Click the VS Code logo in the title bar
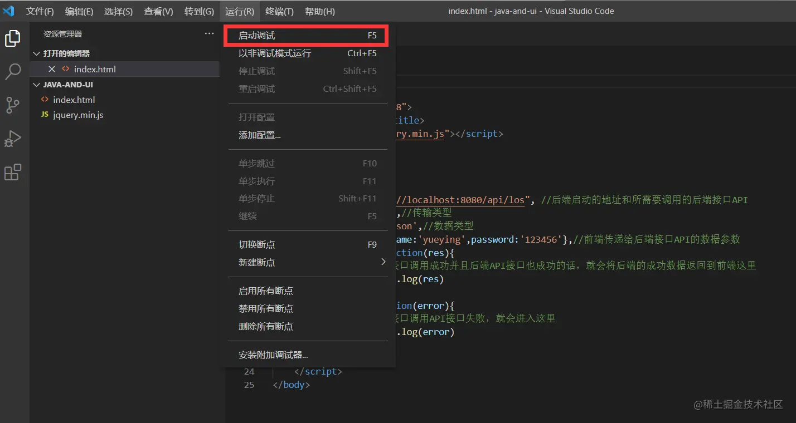The height and width of the screenshot is (423, 796). [x=9, y=11]
